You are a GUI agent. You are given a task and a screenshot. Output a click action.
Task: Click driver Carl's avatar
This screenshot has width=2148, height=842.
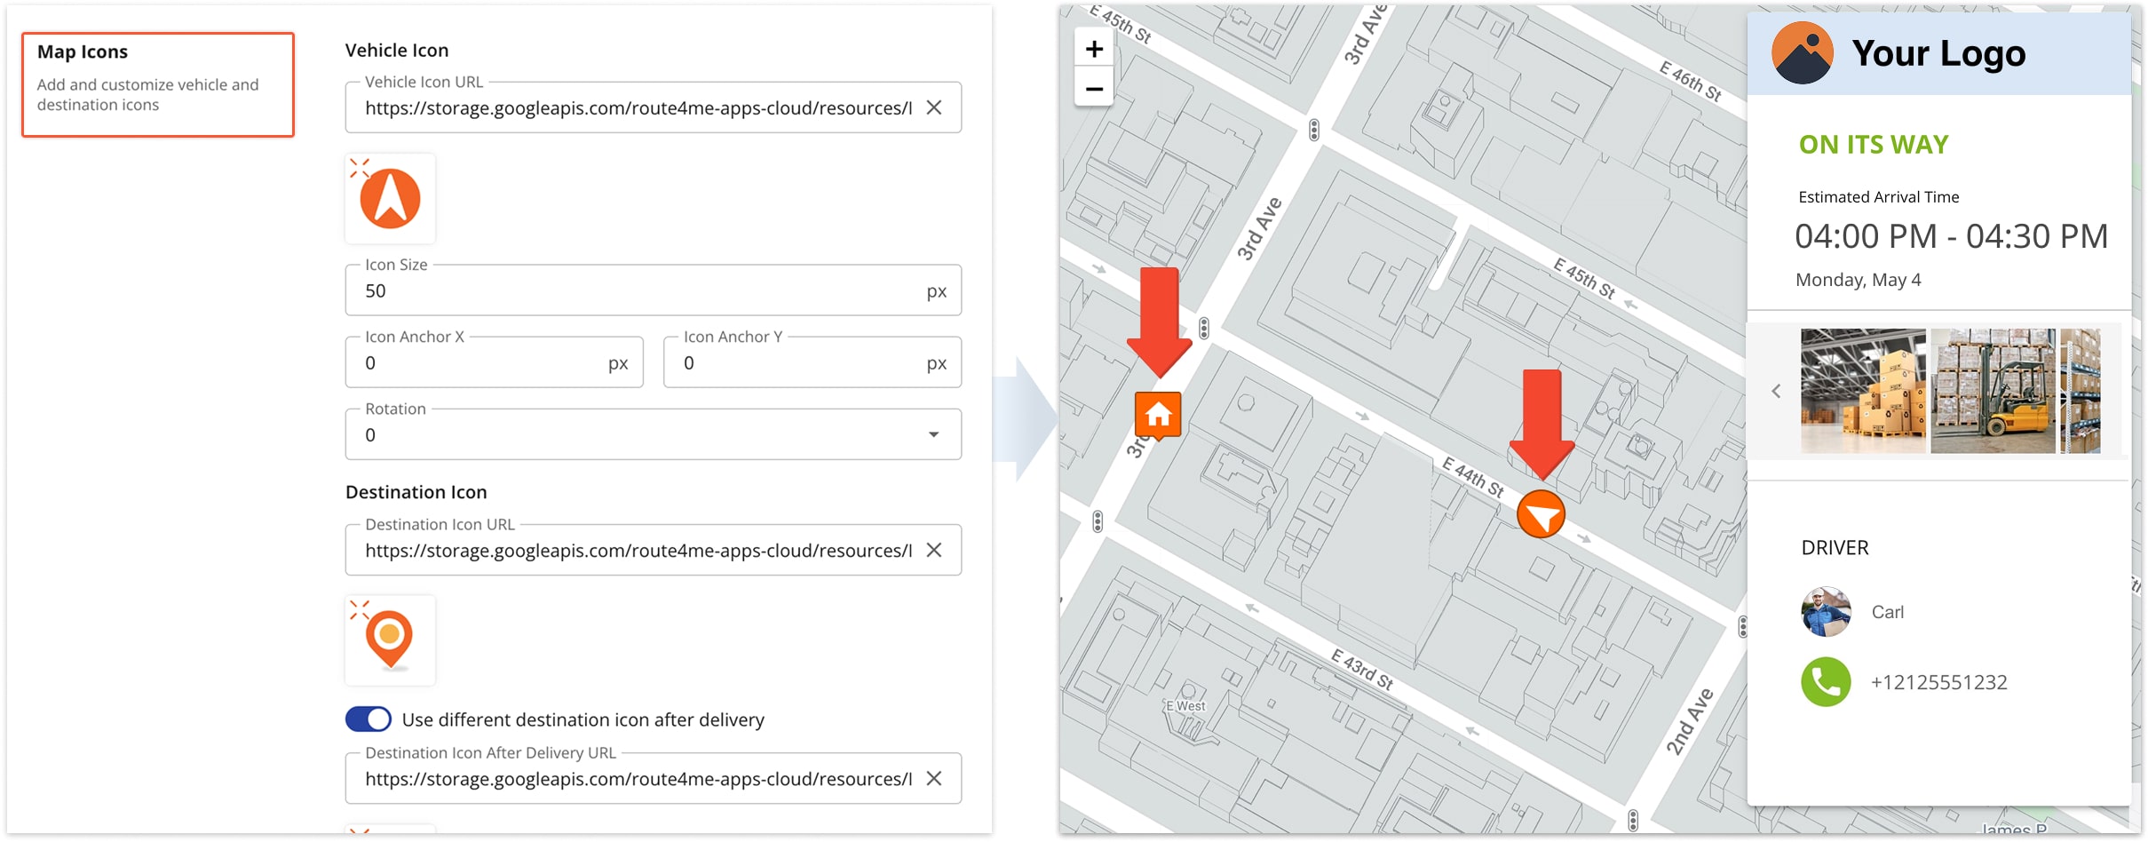(x=1826, y=612)
